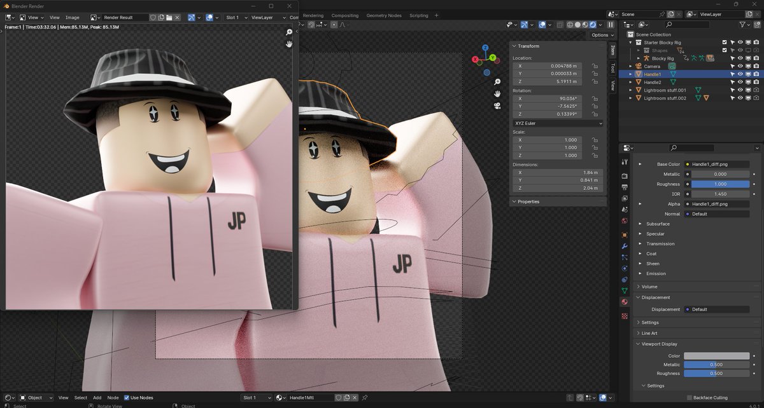Switch to the Scripting workspace tab
The height and width of the screenshot is (408, 764).
419,15
